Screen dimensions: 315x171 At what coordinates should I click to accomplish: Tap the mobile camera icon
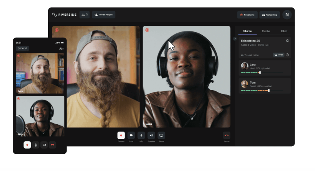pos(44,145)
